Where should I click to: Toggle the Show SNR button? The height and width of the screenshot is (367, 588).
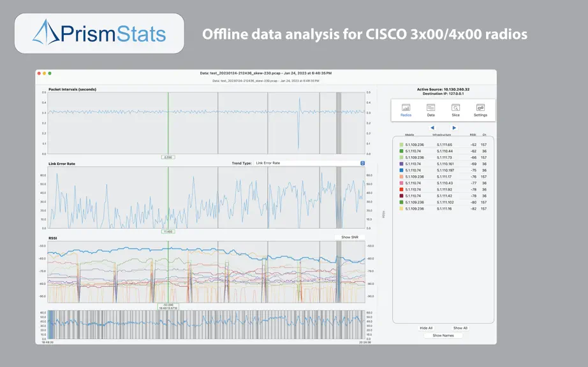pyautogui.click(x=349, y=237)
